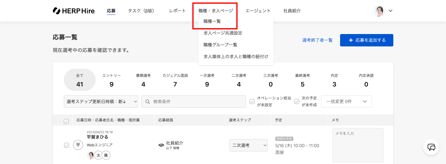Click the 平 applicant avatar circle

click(x=78, y=145)
